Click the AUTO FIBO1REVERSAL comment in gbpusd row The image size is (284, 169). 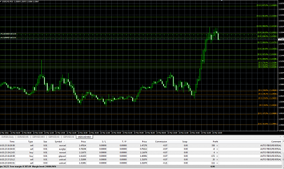271,156
